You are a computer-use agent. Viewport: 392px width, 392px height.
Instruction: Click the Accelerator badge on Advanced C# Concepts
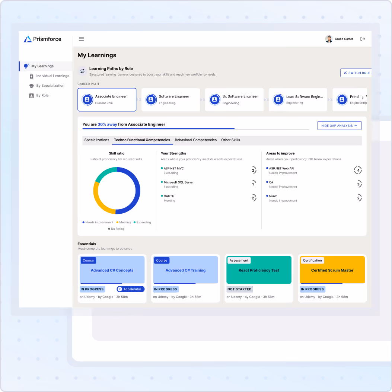coord(131,289)
